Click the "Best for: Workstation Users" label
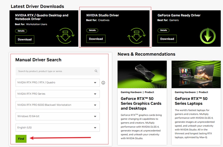This screenshot has width=223, height=147. click(x=31, y=24)
